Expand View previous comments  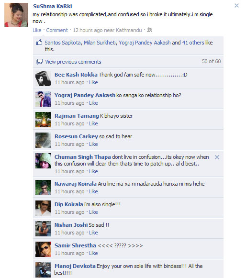coord(73,62)
